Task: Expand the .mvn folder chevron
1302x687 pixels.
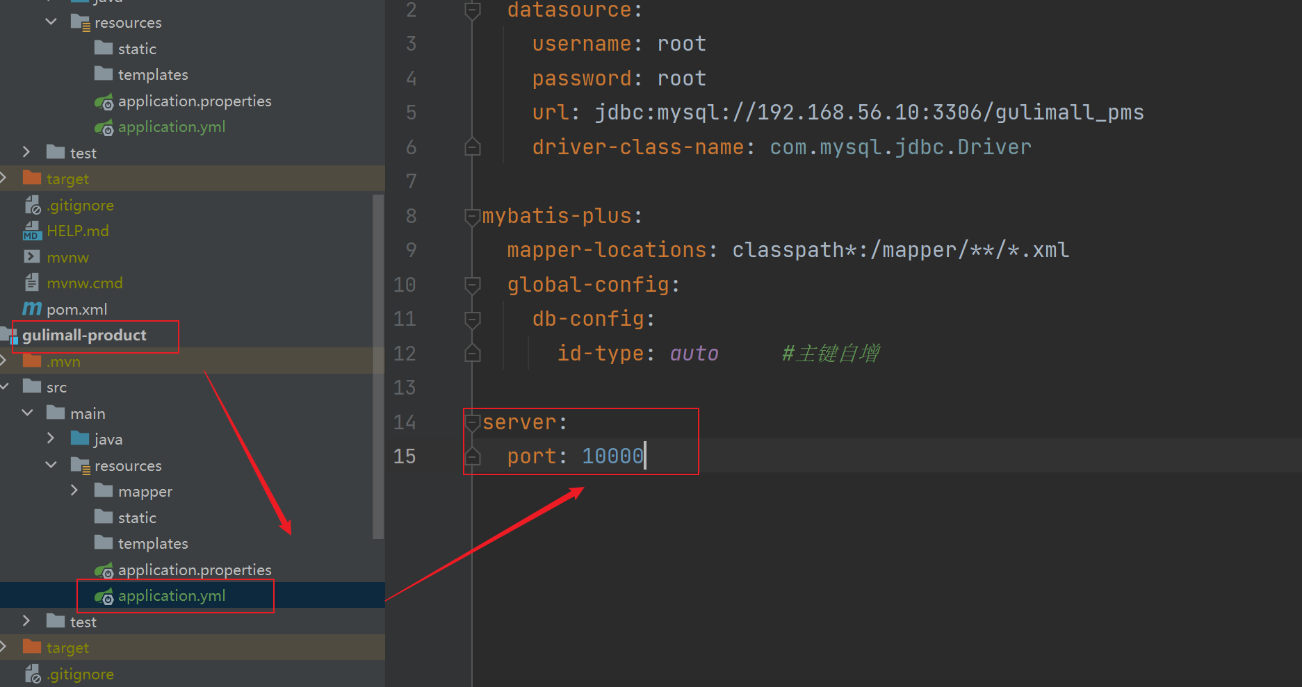Action: pos(3,361)
